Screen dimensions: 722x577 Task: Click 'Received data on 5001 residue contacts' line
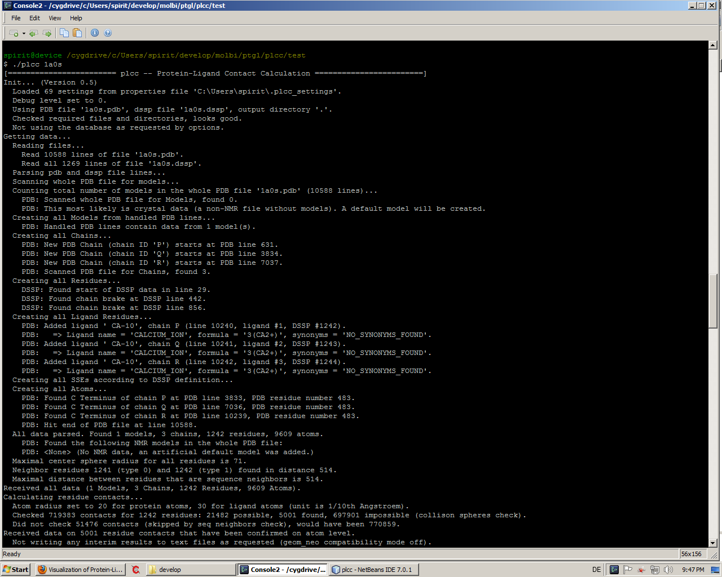click(x=179, y=533)
